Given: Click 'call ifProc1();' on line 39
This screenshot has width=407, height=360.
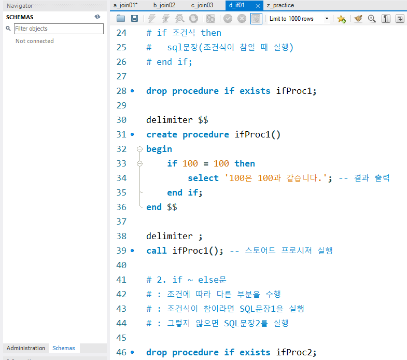Looking at the screenshot, I should pos(185,251).
